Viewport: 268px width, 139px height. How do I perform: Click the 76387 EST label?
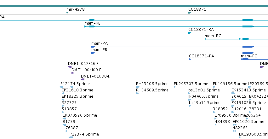pyautogui.click(x=72, y=128)
